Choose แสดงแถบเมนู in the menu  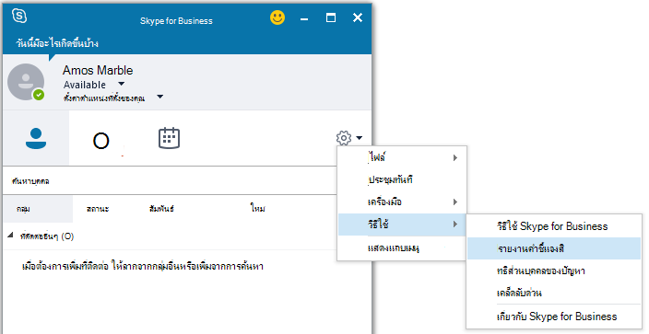point(402,248)
